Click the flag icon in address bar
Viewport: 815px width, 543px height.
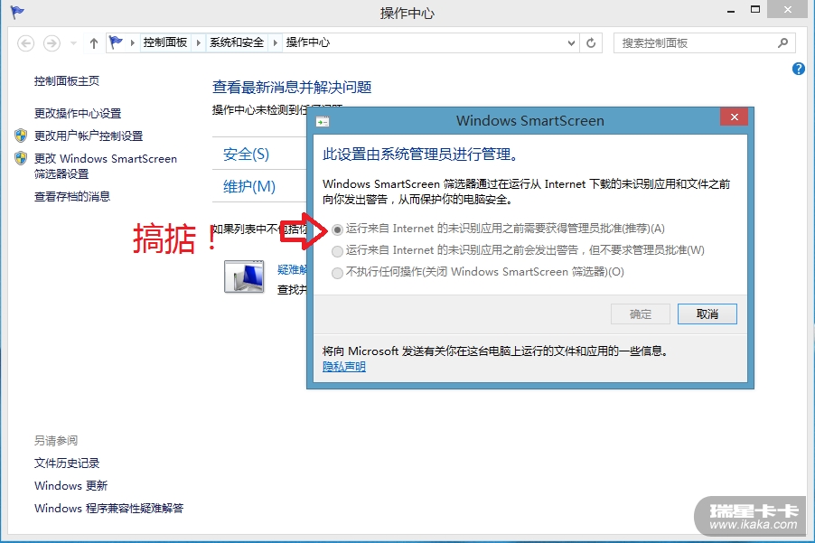click(116, 42)
